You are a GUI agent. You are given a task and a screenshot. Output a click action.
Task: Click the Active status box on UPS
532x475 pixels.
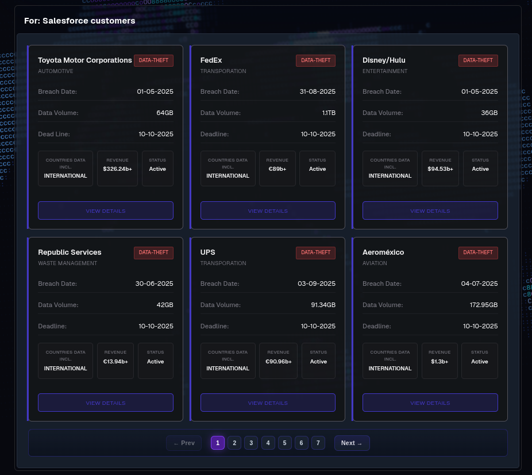[x=318, y=361]
